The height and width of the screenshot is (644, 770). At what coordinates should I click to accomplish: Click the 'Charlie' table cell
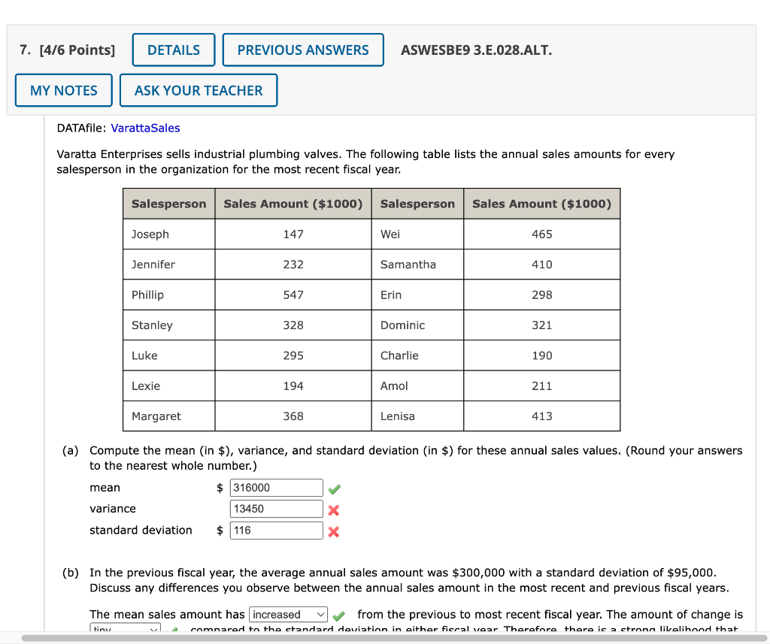pos(417,355)
